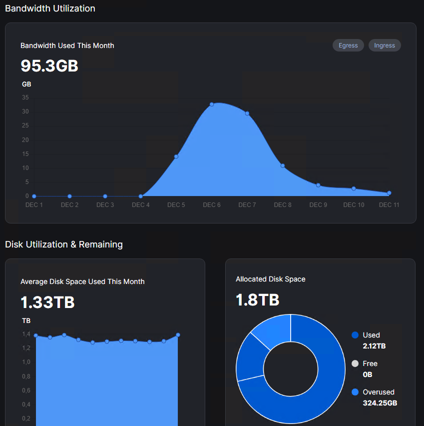The width and height of the screenshot is (424, 426).
Task: Select the DEC 11 bandwidth data point
Action: (x=389, y=193)
